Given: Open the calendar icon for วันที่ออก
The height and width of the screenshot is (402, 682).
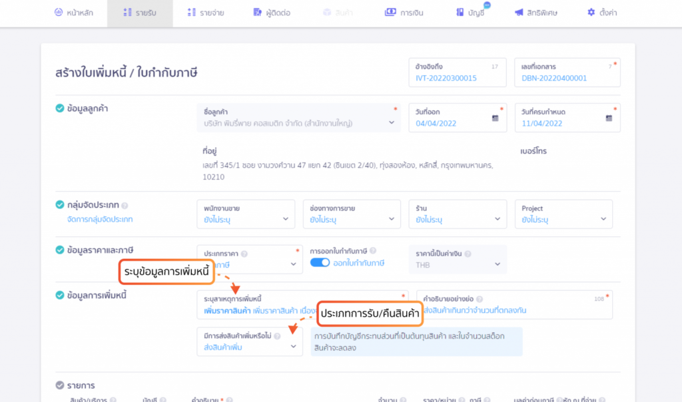Looking at the screenshot, I should (x=495, y=118).
